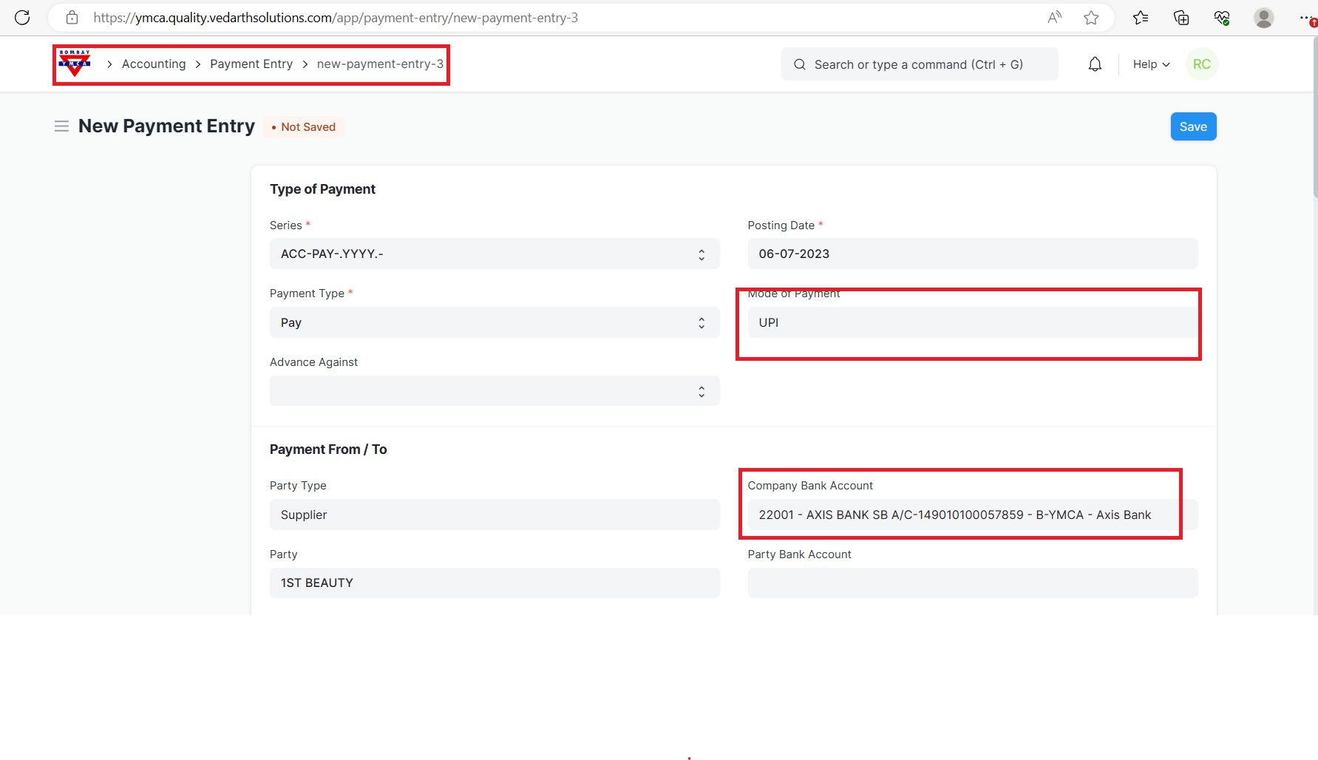Open the RC user avatar menu

coord(1201,64)
